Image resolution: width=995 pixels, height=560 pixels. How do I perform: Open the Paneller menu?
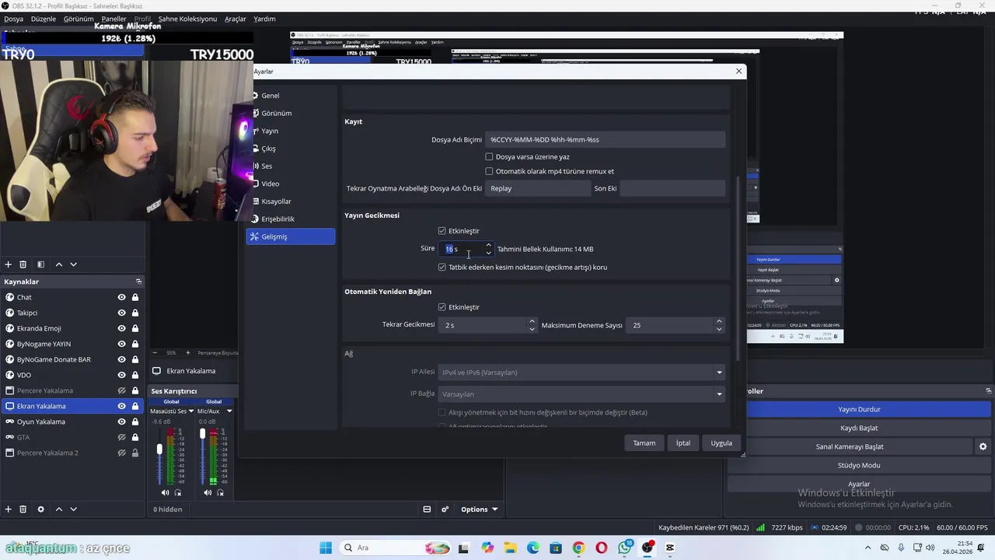pyautogui.click(x=113, y=19)
